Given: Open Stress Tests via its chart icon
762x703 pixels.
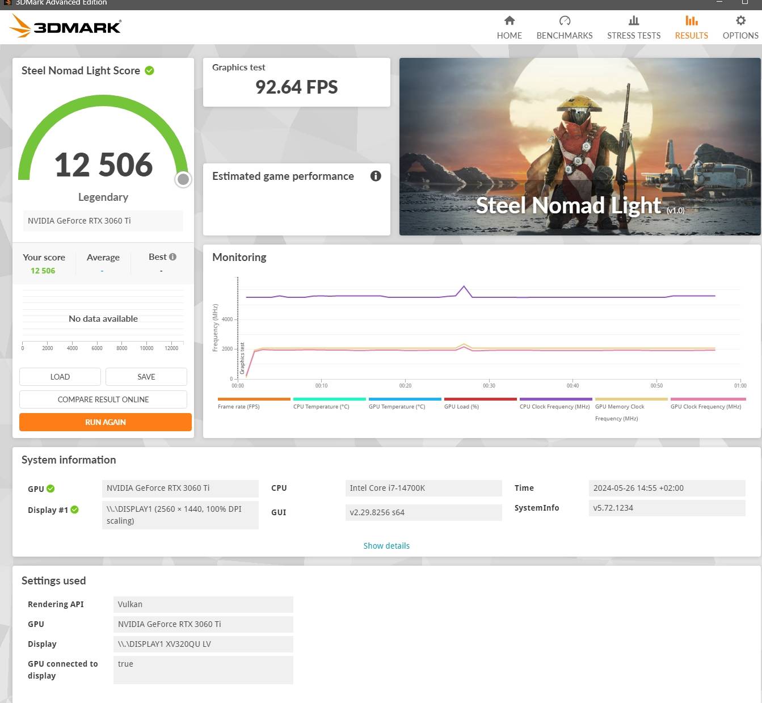Looking at the screenshot, I should click(634, 20).
